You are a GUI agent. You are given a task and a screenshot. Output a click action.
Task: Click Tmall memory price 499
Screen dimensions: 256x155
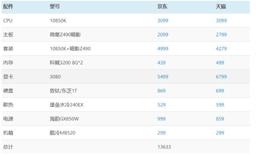pos(220,63)
